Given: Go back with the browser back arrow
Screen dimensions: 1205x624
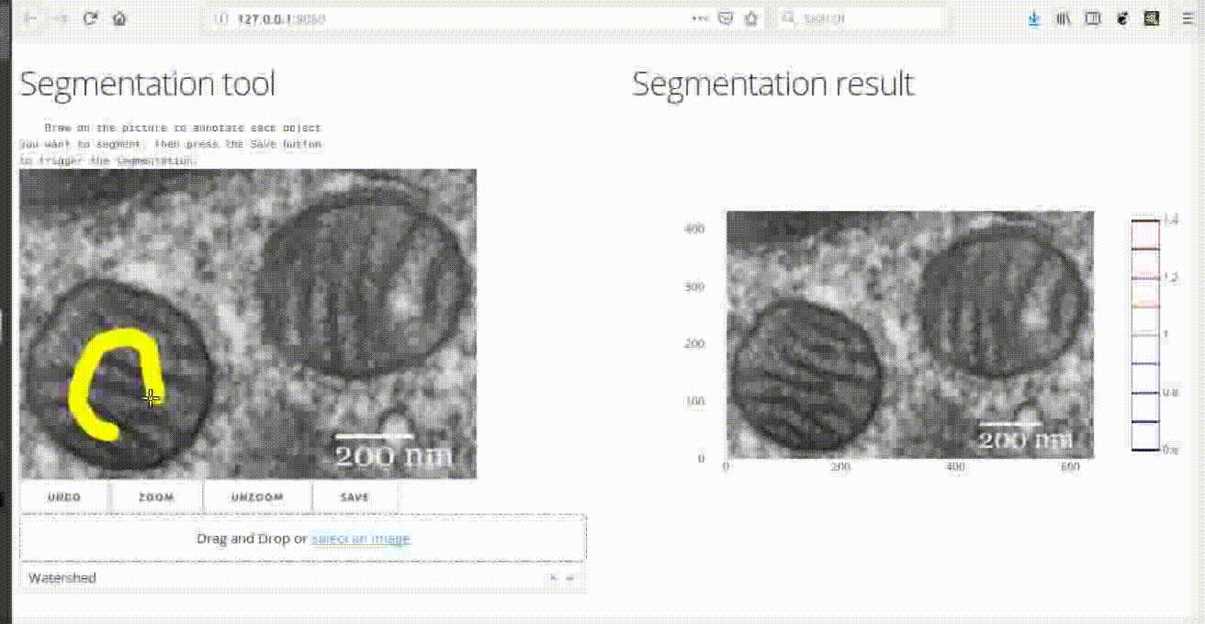Looking at the screenshot, I should 29,18.
